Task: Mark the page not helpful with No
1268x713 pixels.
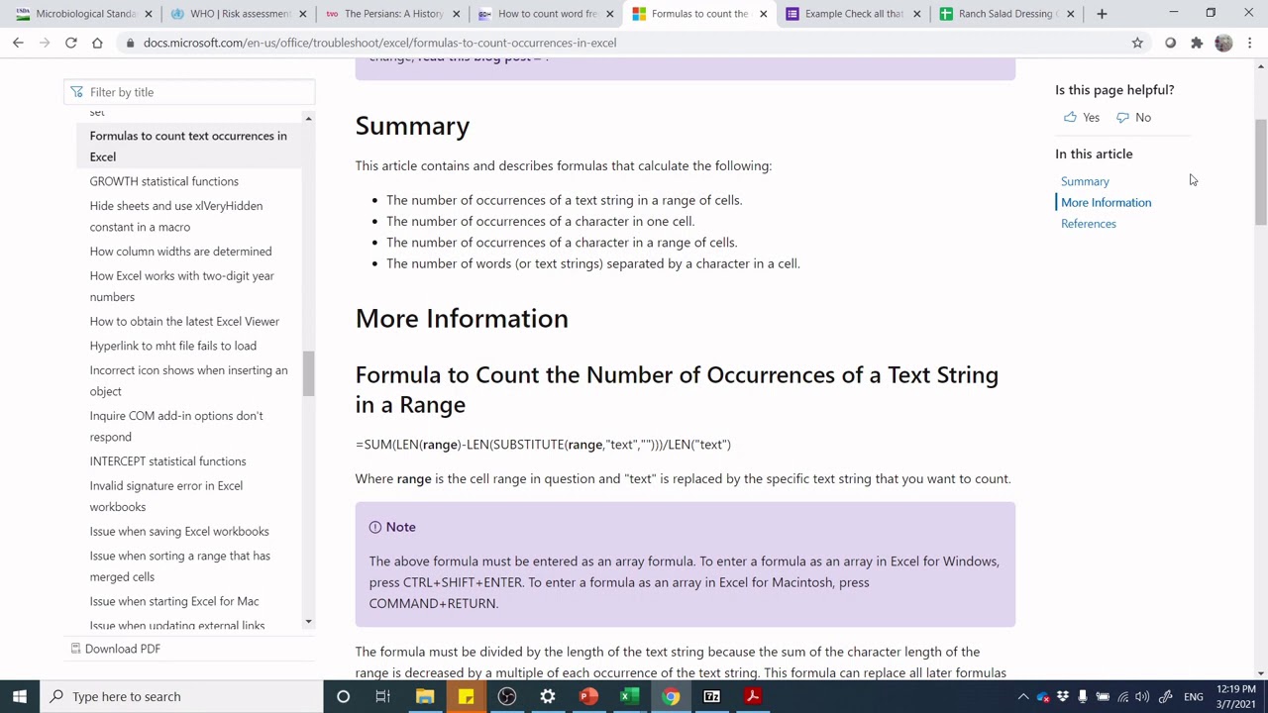Action: (1133, 117)
